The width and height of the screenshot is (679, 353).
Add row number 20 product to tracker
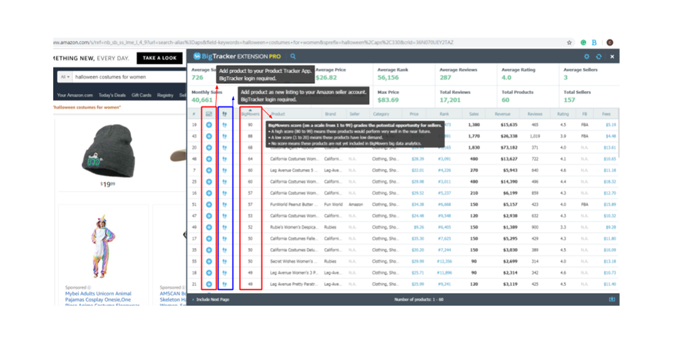point(209,147)
